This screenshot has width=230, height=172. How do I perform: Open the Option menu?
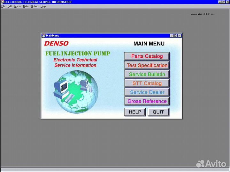click(34, 6)
